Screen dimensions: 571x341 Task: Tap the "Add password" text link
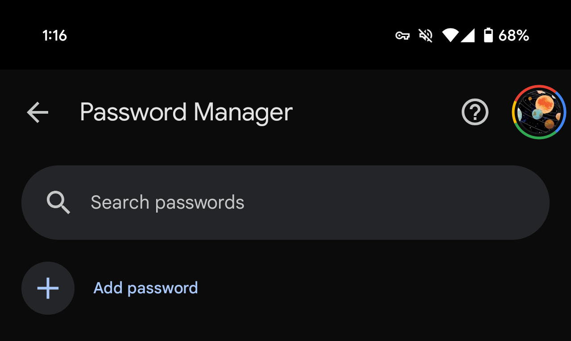[145, 288]
